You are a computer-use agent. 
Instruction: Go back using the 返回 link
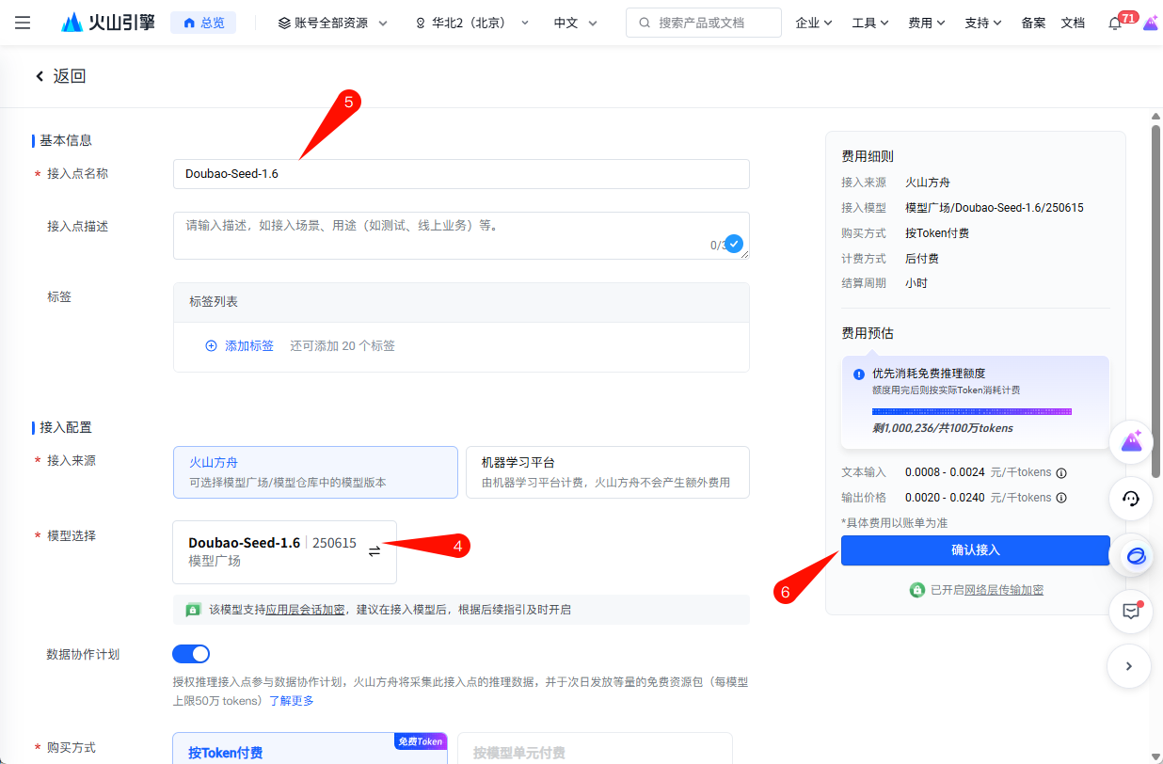click(60, 76)
